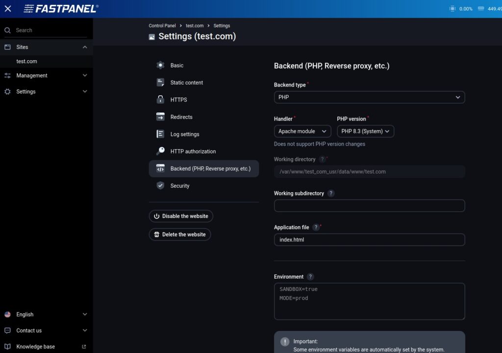
Task: Click the Contact us menu label
Action: click(x=29, y=331)
